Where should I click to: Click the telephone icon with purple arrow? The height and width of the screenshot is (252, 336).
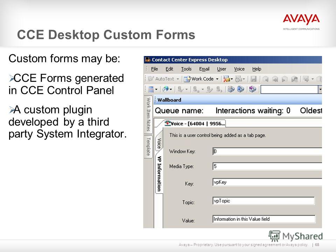pos(253,89)
